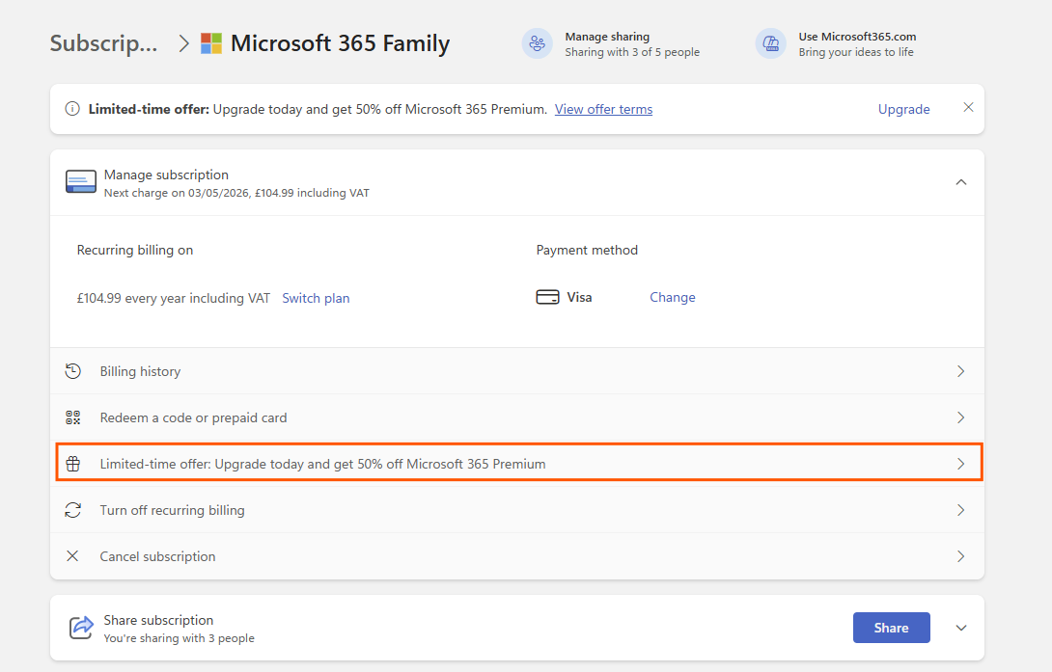Open Redeem a code row chevron

[960, 417]
